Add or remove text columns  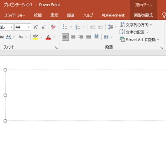tap(106, 37)
